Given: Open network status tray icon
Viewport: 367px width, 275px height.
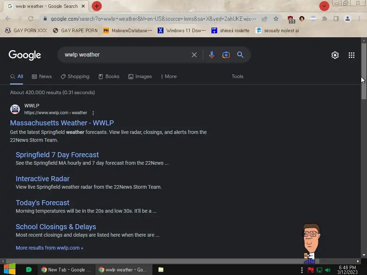Looking at the screenshot, I should coord(319,270).
